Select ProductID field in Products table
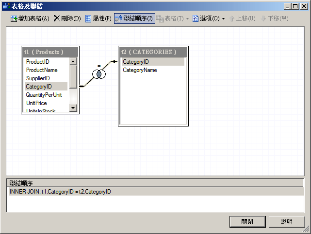311x234 pixels. pyautogui.click(x=38, y=62)
